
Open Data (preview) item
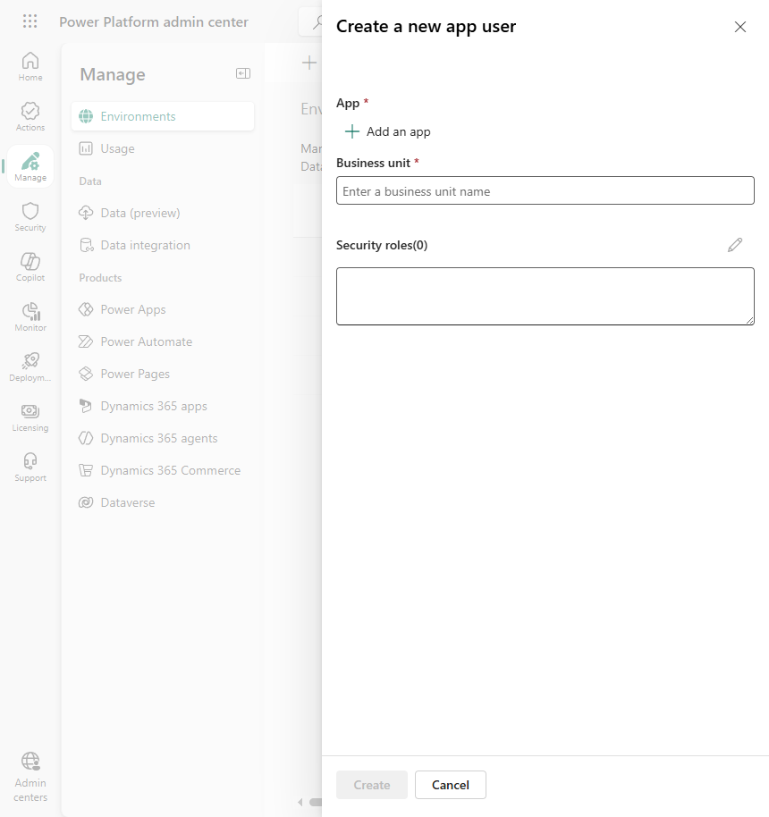(163, 213)
